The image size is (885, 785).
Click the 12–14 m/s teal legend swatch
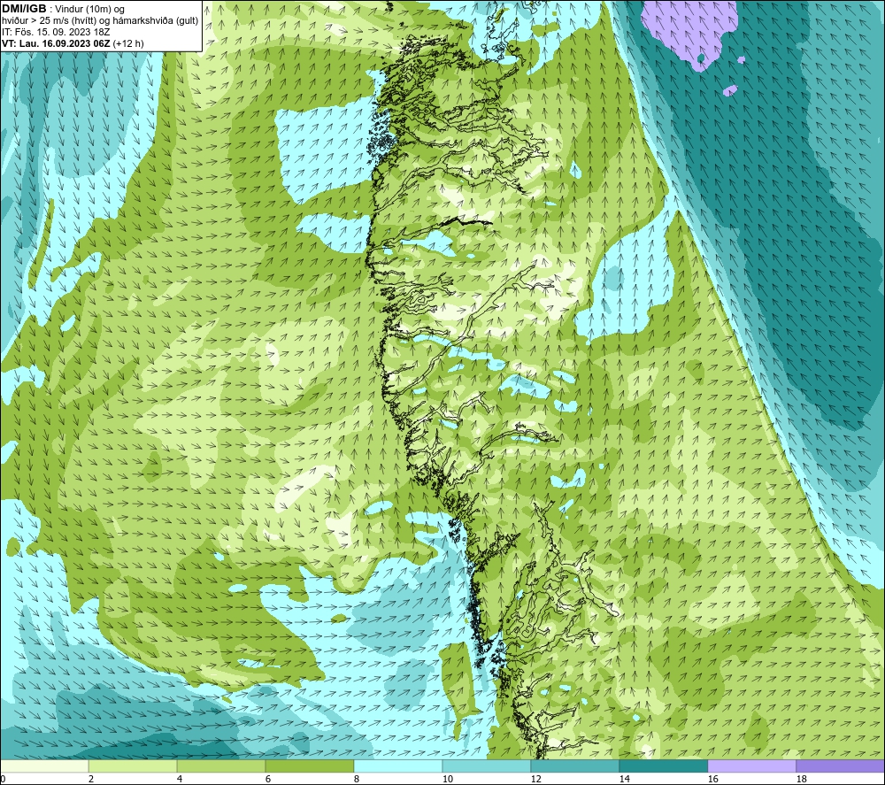tap(574, 766)
